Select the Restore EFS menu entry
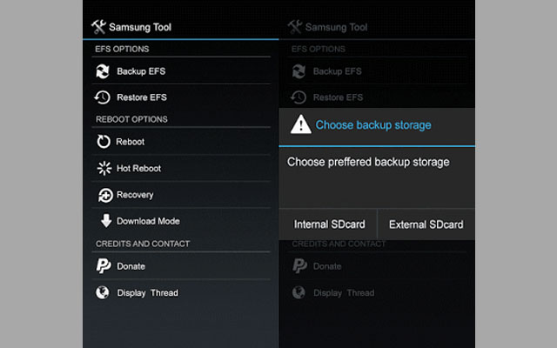The width and height of the screenshot is (557, 348). pyautogui.click(x=181, y=97)
